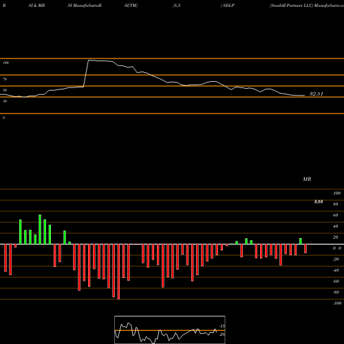Image resolution: width=344 pixels, height=344 pixels.
Task: Click the 80 label on MR axis
Action: click(336, 204)
